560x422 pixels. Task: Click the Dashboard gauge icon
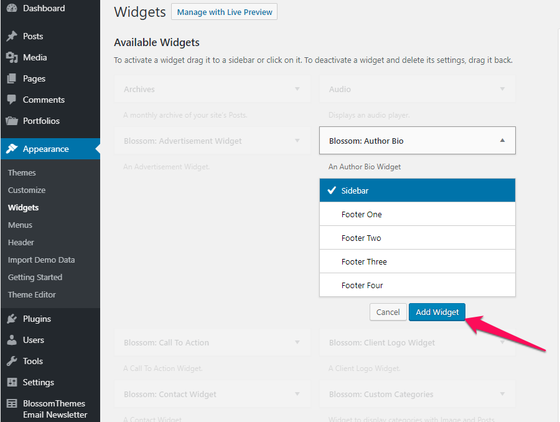point(12,8)
